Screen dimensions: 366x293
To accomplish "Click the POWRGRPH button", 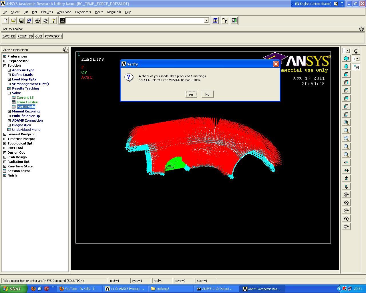I will coord(53,36).
